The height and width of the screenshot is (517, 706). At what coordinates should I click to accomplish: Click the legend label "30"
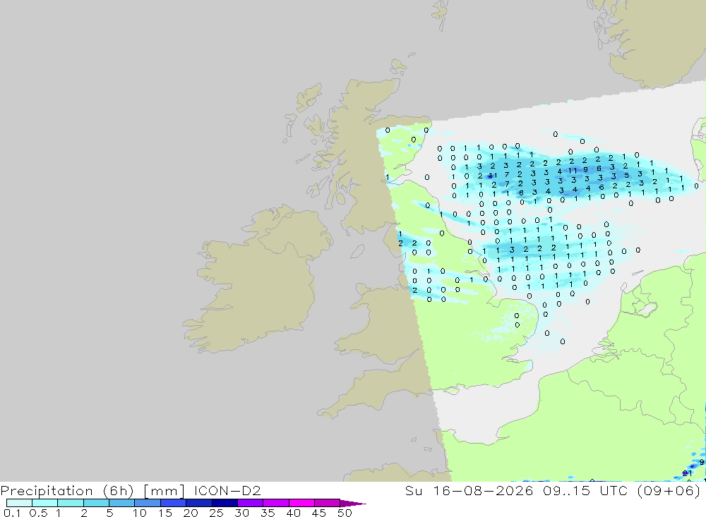coord(242,513)
